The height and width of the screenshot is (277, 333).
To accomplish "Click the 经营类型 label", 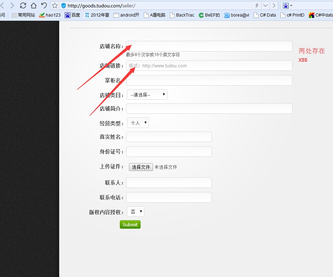I will point(111,123).
